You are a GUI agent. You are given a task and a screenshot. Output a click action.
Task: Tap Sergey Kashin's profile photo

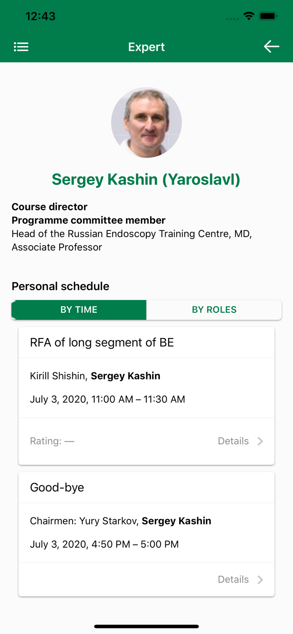point(146,123)
